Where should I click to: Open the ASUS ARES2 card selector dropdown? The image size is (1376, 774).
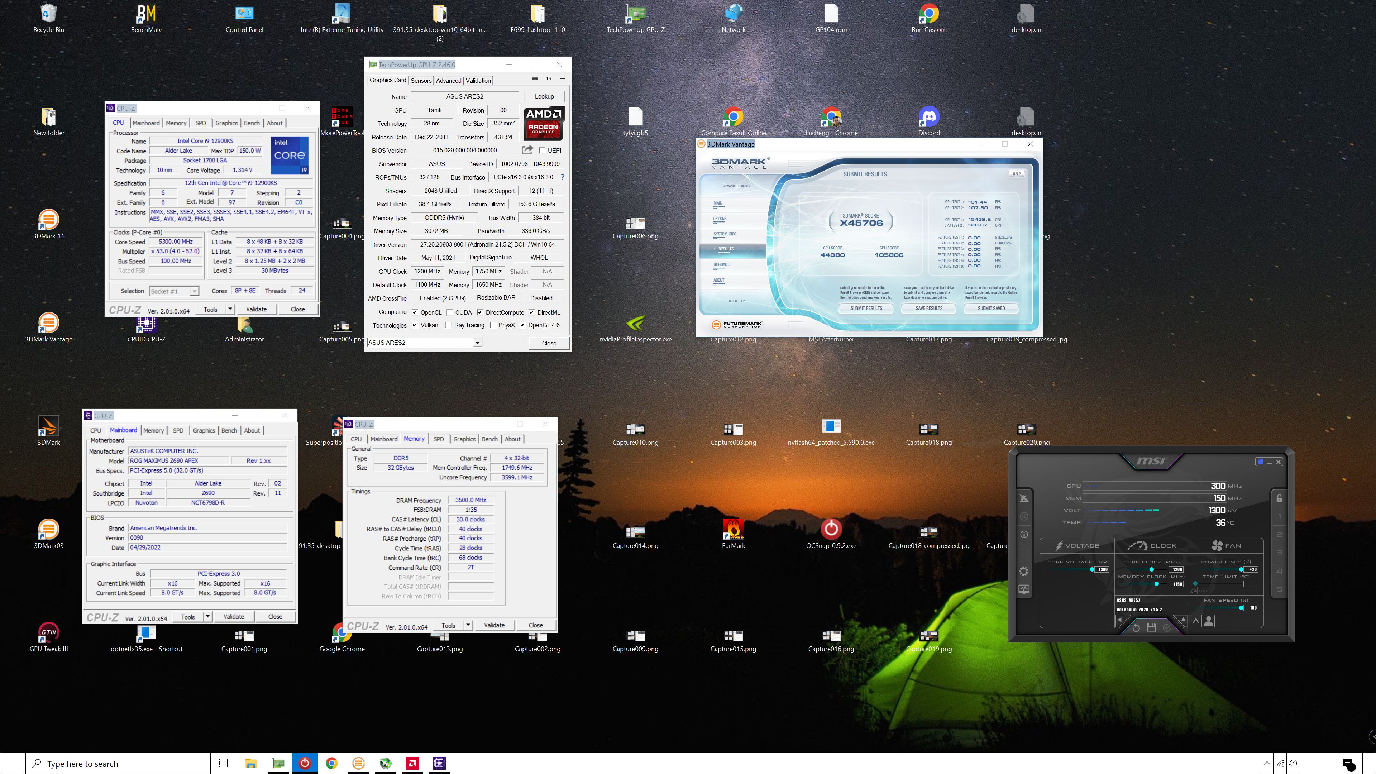click(477, 343)
